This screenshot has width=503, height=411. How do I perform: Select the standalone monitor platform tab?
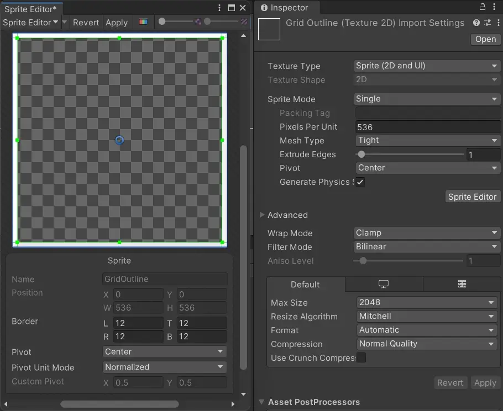[x=384, y=284]
